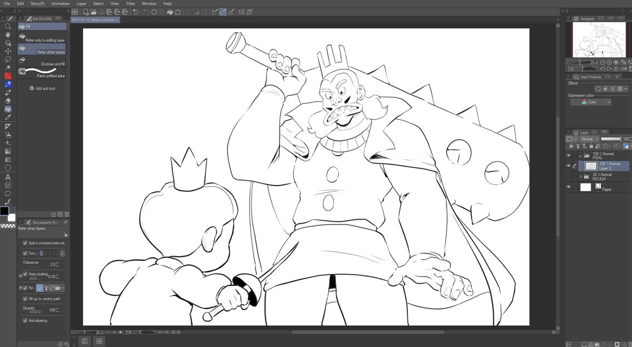Select the red Pen tool
Image resolution: width=632 pixels, height=347 pixels.
(8, 76)
